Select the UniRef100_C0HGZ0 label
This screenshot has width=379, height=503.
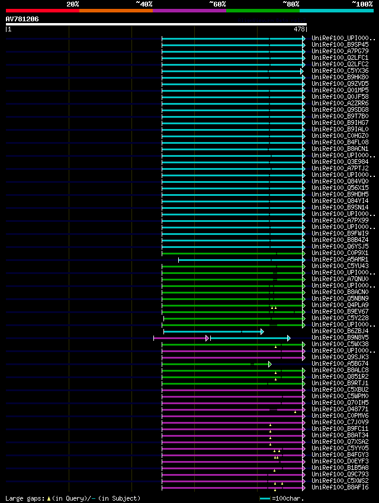click(340, 136)
